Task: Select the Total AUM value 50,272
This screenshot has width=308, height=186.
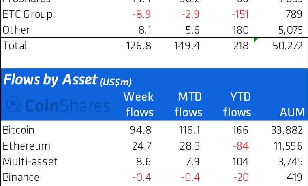Action: tap(287, 46)
